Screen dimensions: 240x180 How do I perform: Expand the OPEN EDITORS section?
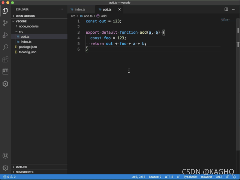pyautogui.click(x=39, y=16)
